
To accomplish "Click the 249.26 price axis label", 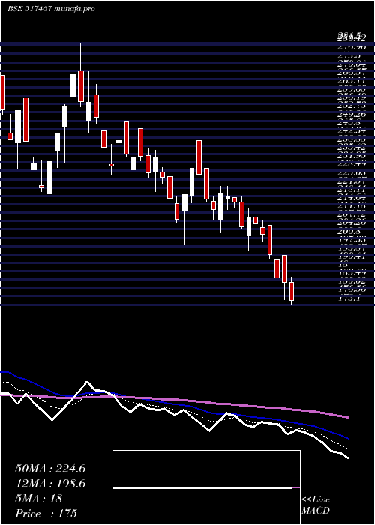I will (352, 115).
